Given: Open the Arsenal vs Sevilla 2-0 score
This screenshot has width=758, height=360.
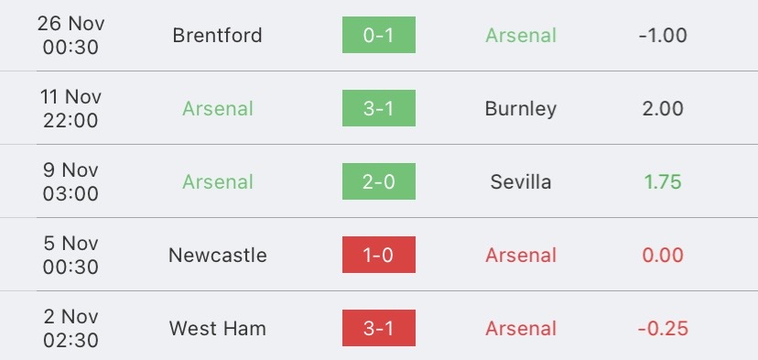Looking at the screenshot, I should [x=378, y=181].
